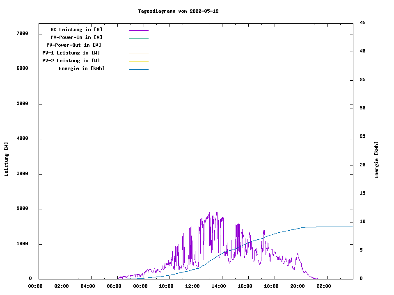
Task: Click the purple AC Leistung legend line sample
Action: click(139, 30)
